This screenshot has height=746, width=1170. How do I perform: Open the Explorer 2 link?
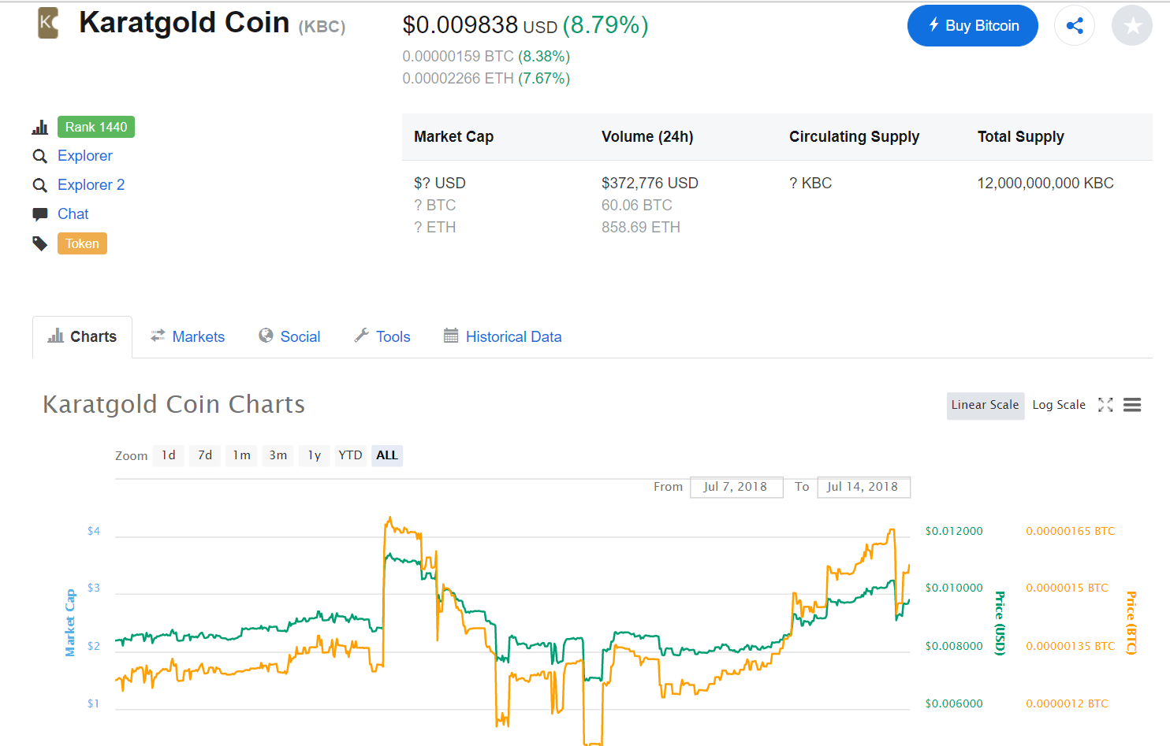[91, 185]
